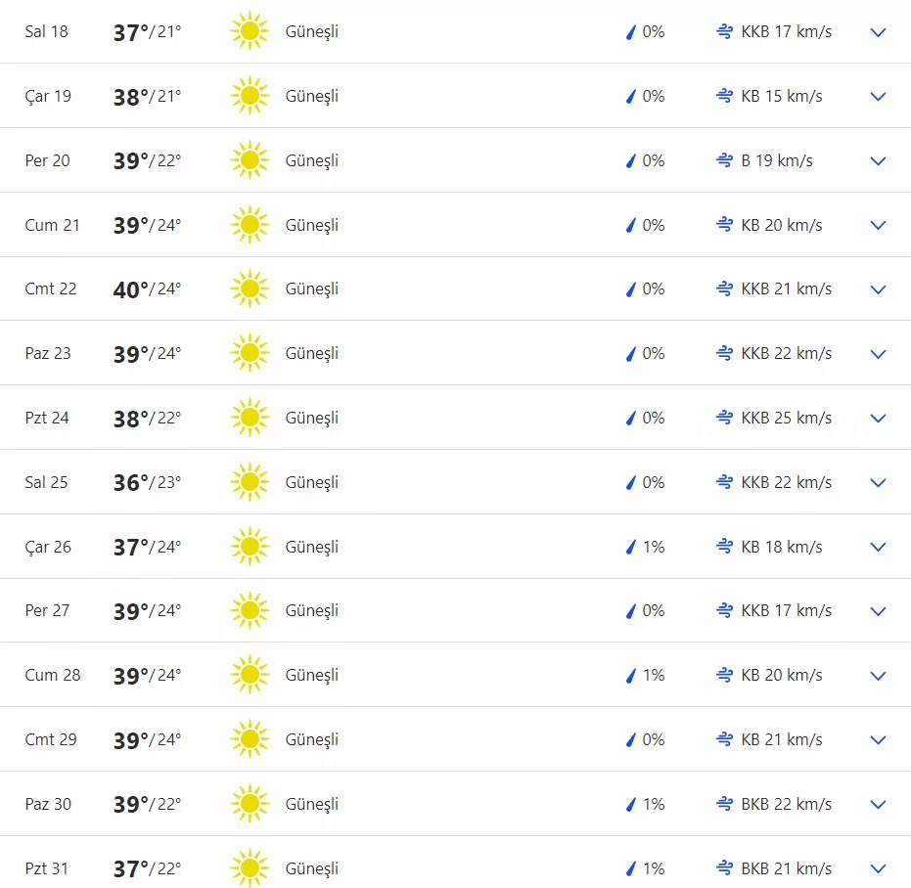
Task: Open the Paz 23 forecast chevron
Action: point(878,354)
